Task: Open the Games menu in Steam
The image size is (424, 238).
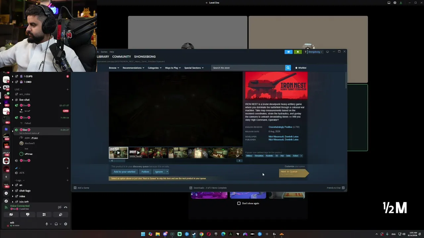Action: point(104,52)
